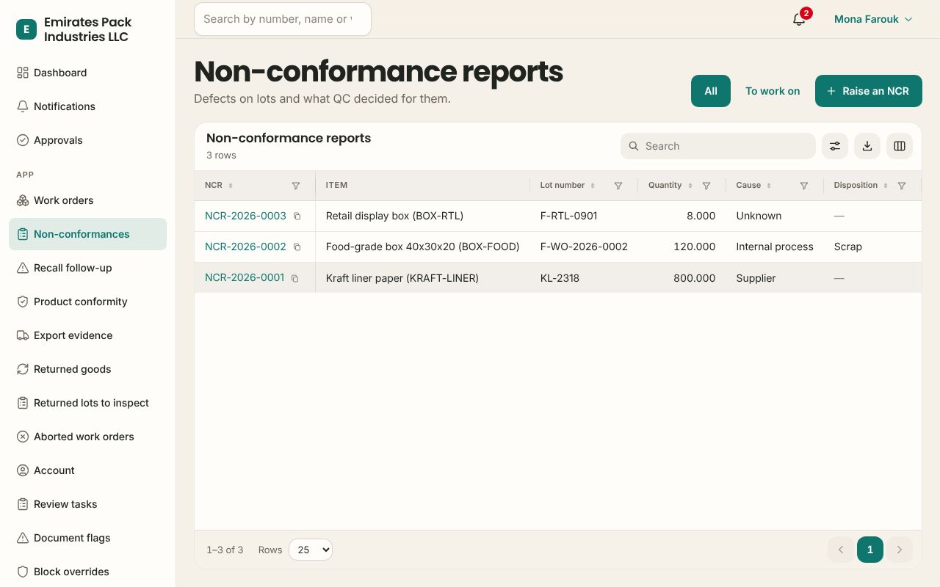Open Review tasks page

(x=87, y=504)
